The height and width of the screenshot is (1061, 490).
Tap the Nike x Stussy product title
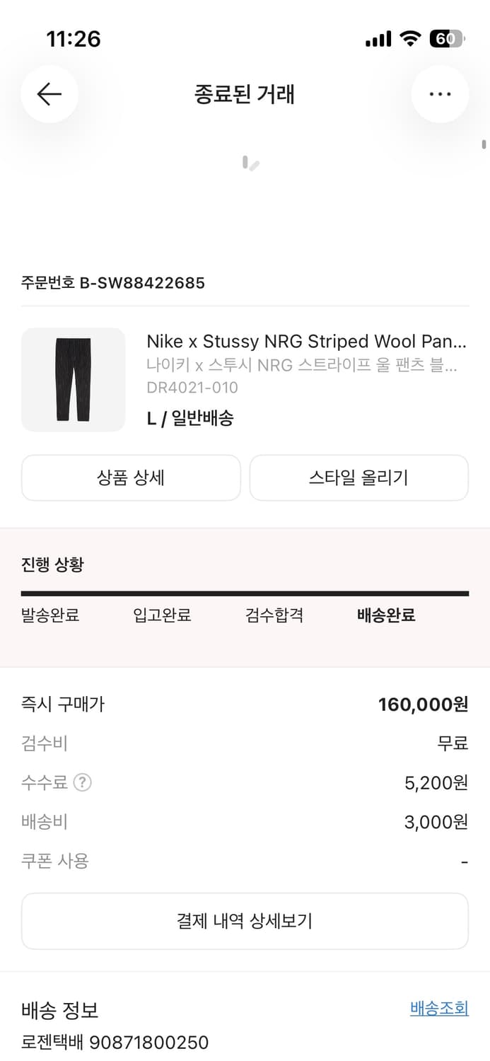[307, 342]
